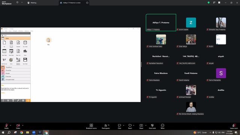Select the Column Statistics widget icon

[18, 60]
